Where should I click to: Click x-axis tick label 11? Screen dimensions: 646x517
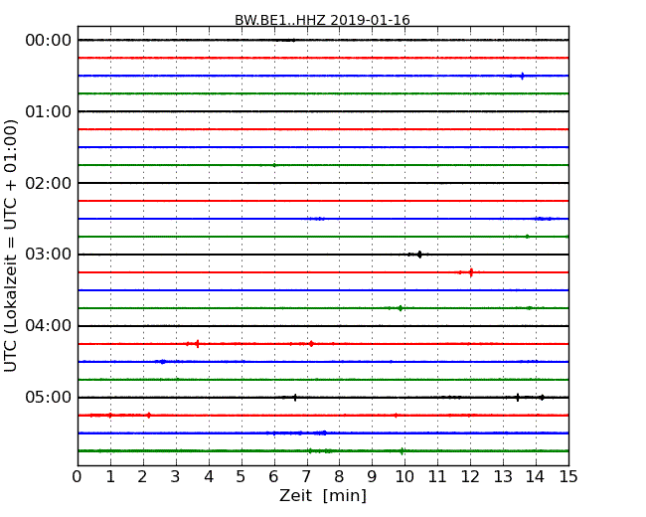[437, 477]
